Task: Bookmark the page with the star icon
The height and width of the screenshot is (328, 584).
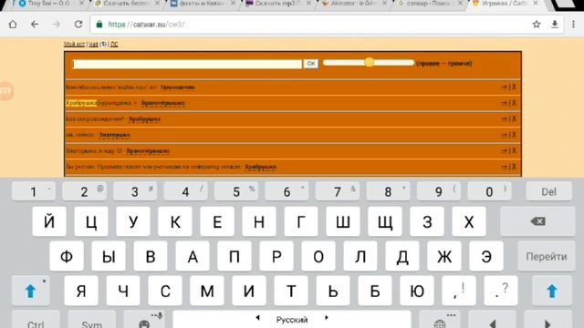Action: tap(537, 25)
